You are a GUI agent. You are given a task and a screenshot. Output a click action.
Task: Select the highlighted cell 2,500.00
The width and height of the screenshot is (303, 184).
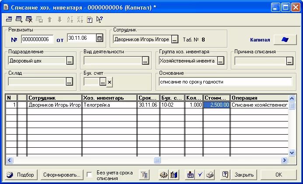point(216,105)
